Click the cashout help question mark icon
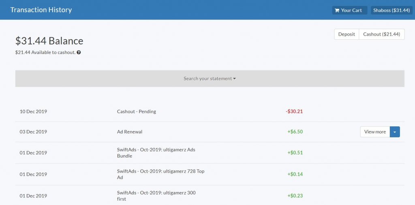415x205 pixels. [x=79, y=52]
